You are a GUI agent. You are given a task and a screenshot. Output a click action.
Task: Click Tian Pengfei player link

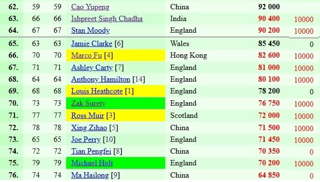pyautogui.click(x=91, y=152)
